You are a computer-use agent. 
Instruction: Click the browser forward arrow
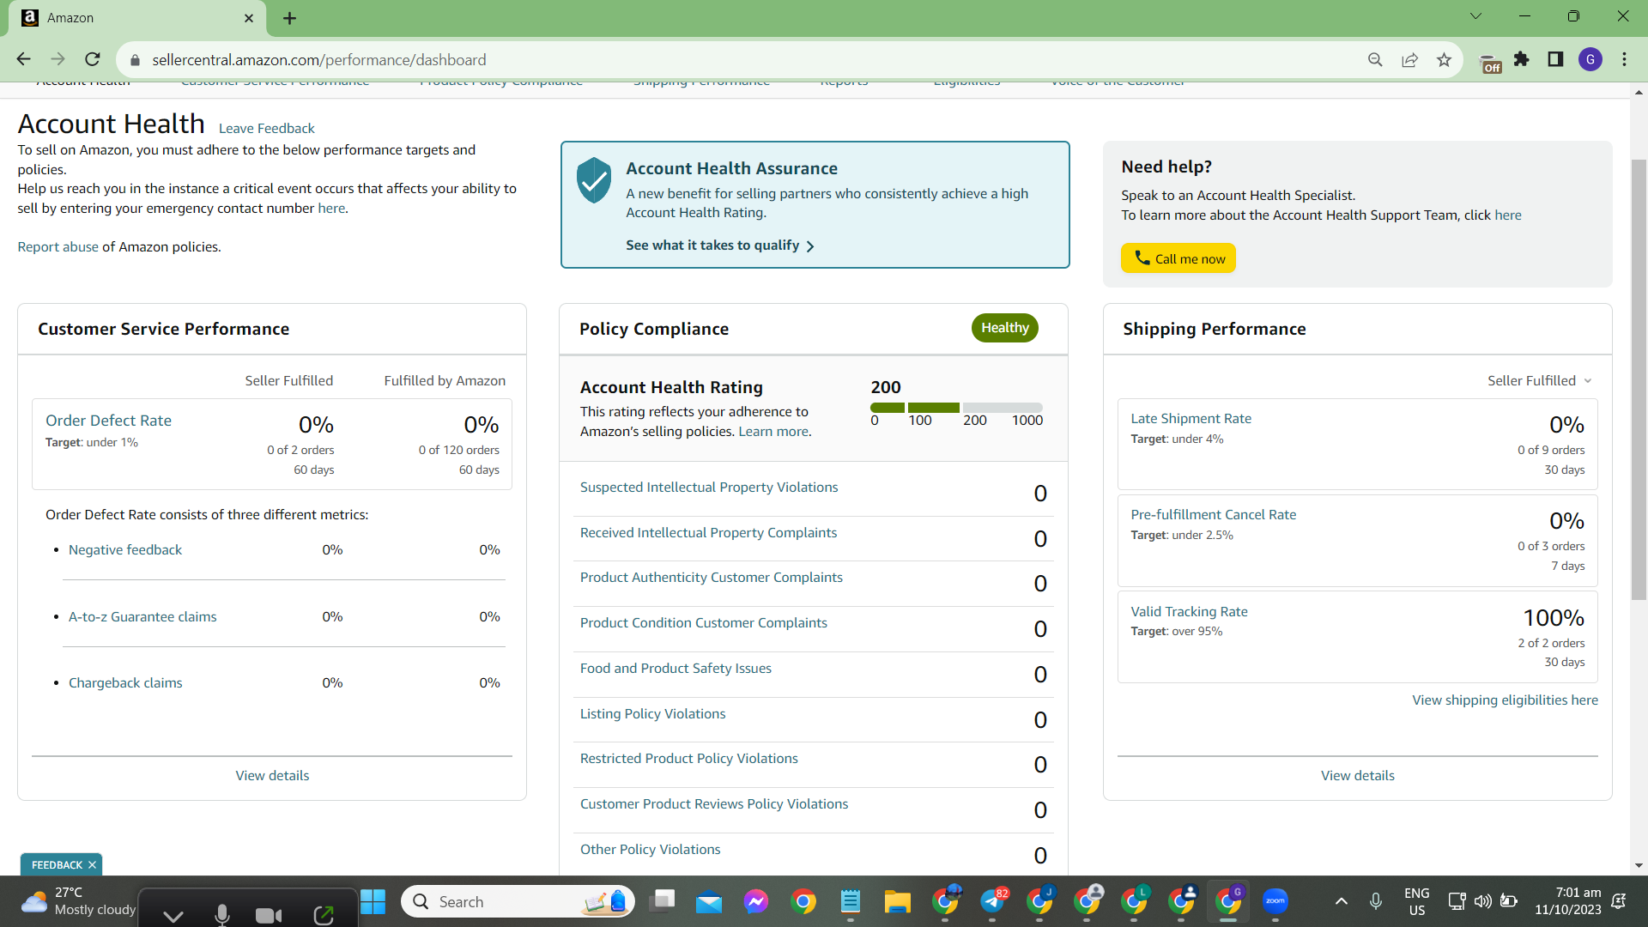point(58,59)
